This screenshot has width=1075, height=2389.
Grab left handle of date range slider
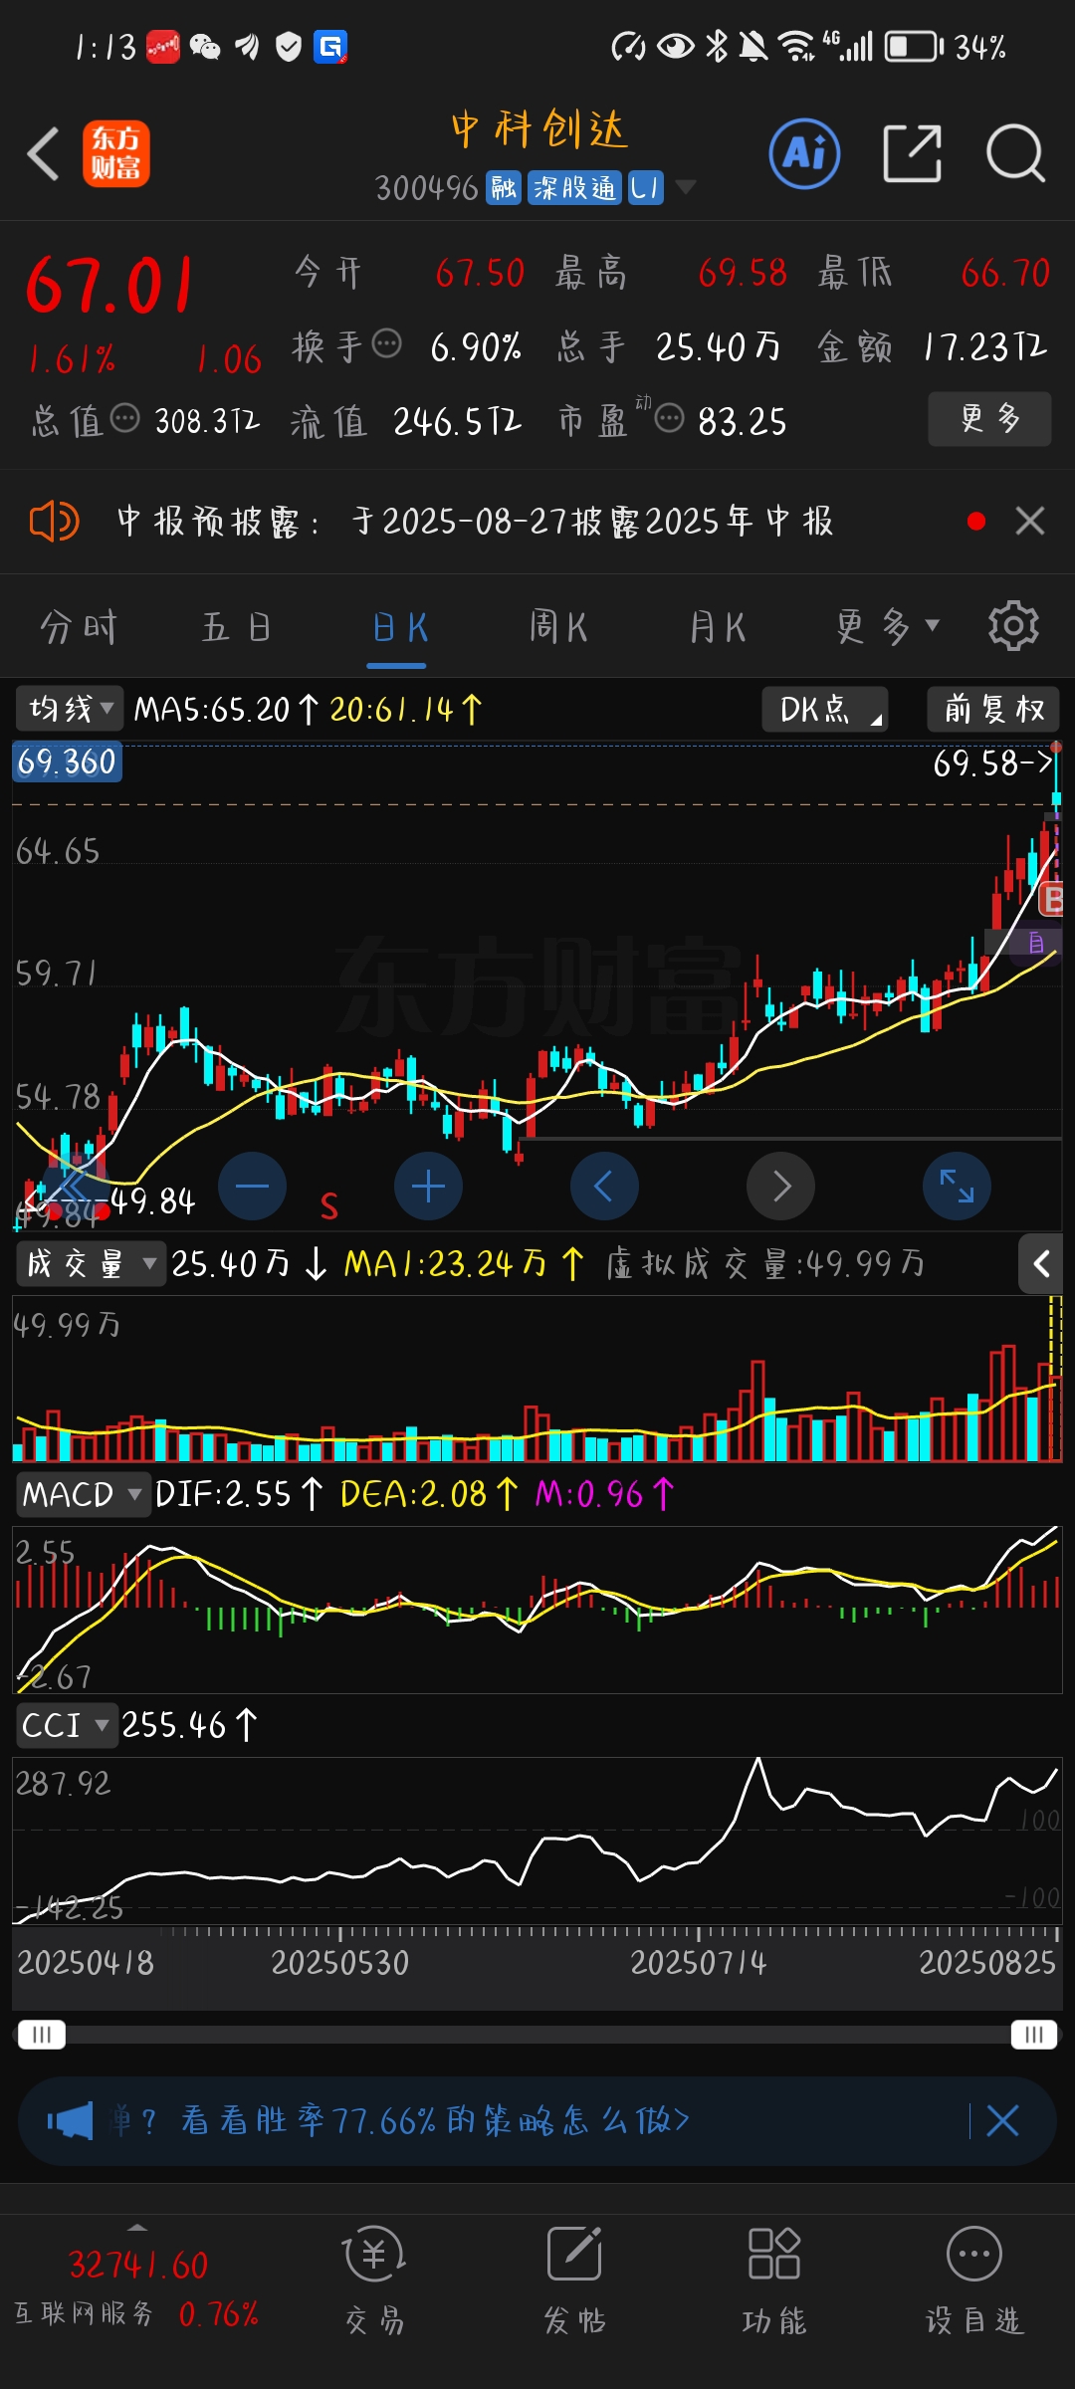coord(42,2034)
